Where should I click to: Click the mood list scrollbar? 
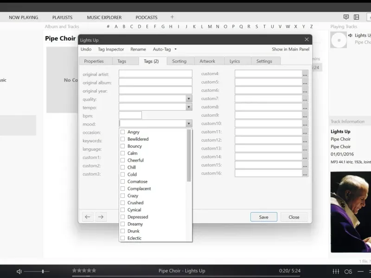[189, 155]
